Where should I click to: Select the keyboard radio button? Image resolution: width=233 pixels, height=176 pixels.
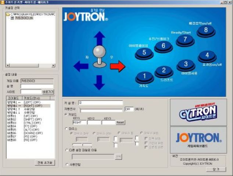66,115
